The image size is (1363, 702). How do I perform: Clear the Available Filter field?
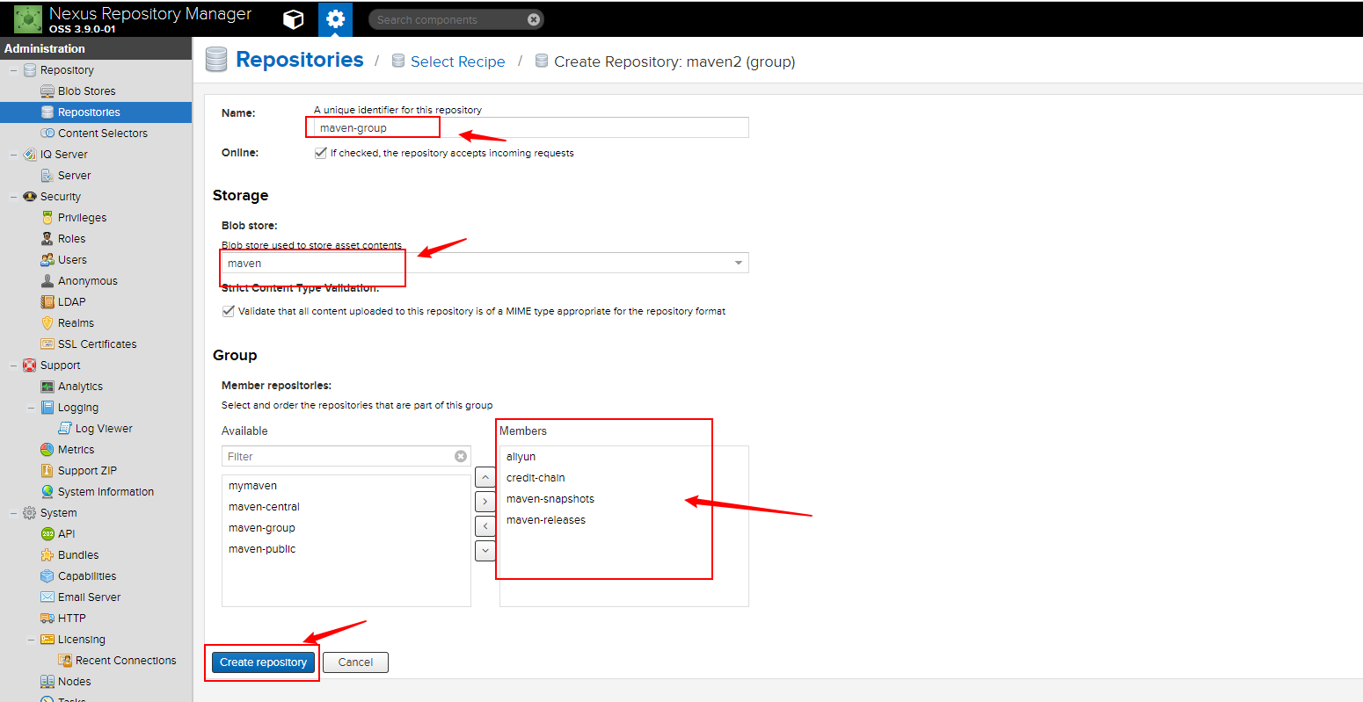coord(461,456)
